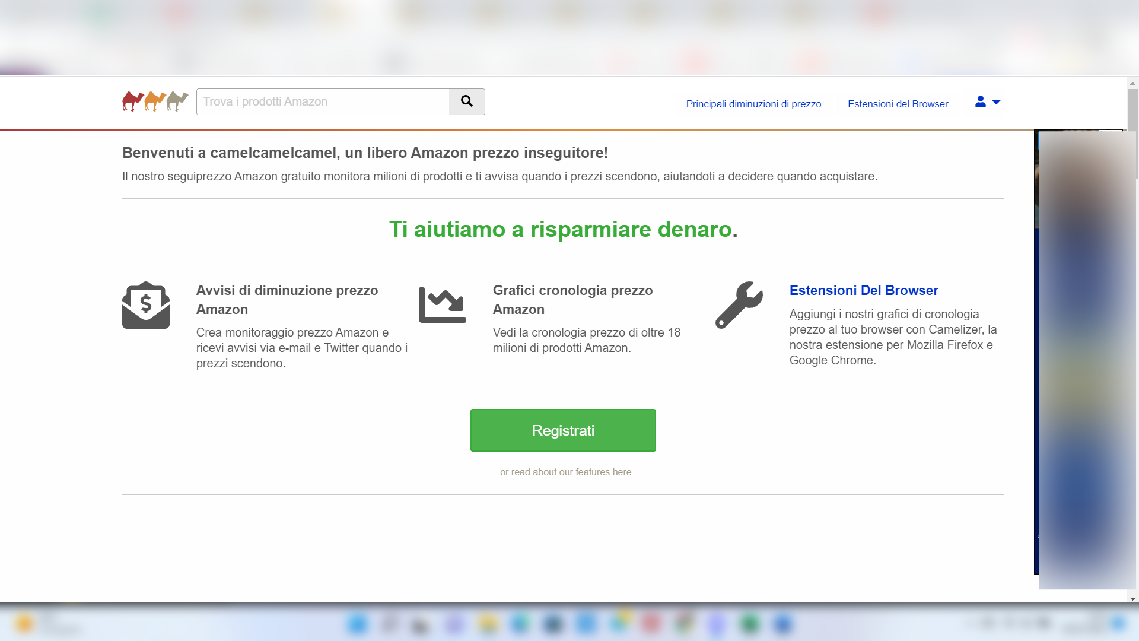The image size is (1139, 641).
Task: Click the wrench browser extensions icon
Action: tap(739, 305)
